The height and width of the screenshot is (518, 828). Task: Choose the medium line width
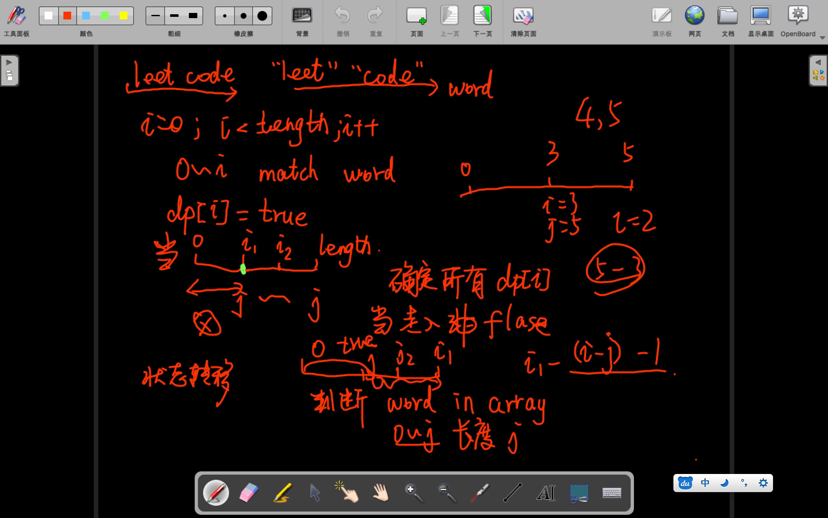174,16
